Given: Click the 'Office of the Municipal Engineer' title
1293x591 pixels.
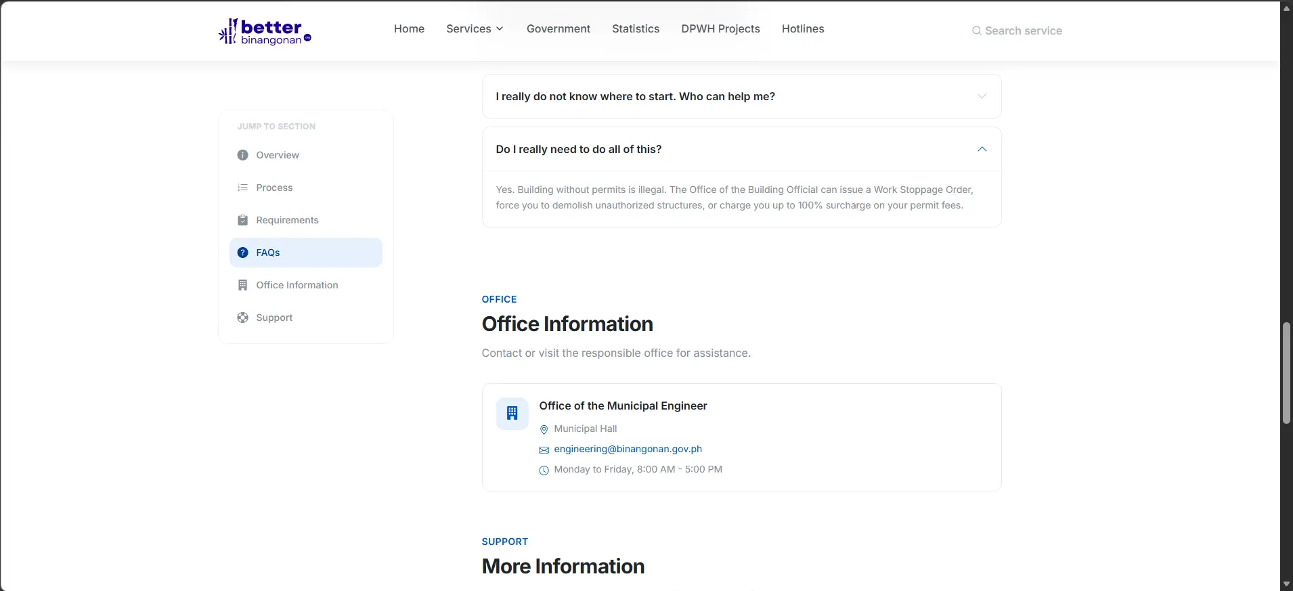Looking at the screenshot, I should 623,406.
